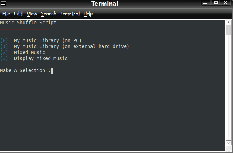Screen dimensions: 233x153
Task: Open the File menu
Action: click(x=6, y=14)
